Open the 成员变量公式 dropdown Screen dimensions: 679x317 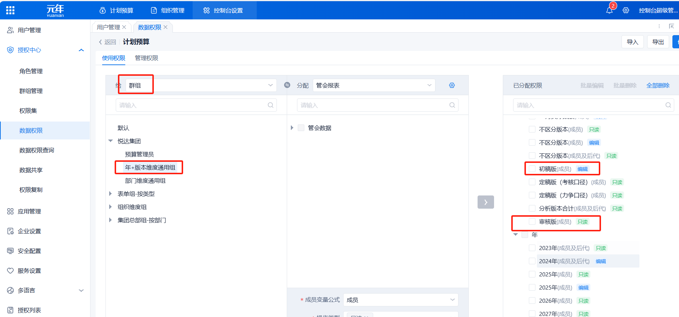point(400,300)
